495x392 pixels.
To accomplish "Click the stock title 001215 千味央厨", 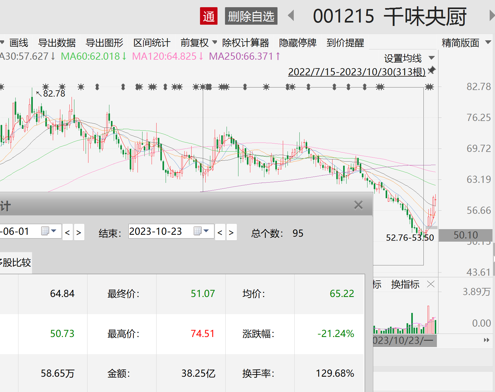I will [x=390, y=16].
